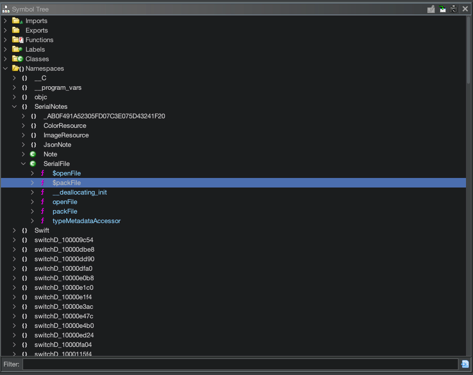Expand the JsonNote namespace

(24, 145)
